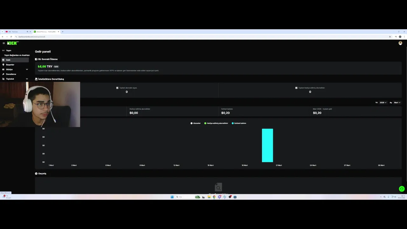
Task: Open the Yayın sidebar section
Action: (14, 50)
